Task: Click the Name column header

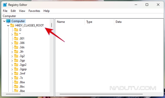Action: pos(70,22)
